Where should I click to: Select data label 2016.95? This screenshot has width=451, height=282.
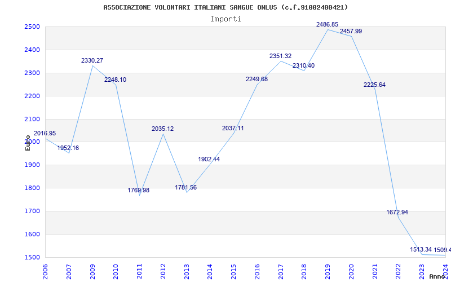(x=45, y=134)
